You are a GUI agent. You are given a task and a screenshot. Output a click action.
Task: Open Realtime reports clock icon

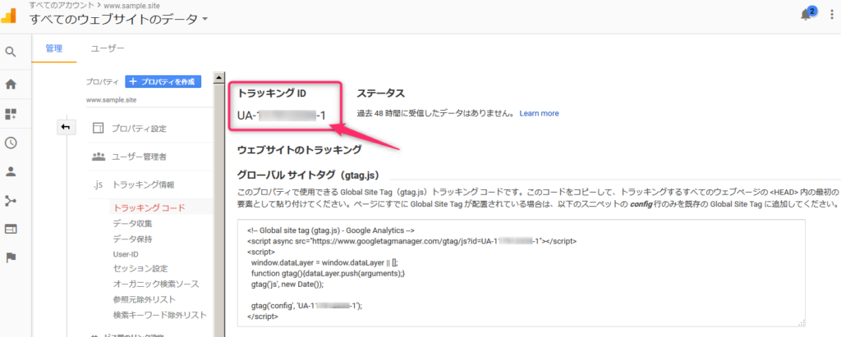click(x=11, y=143)
